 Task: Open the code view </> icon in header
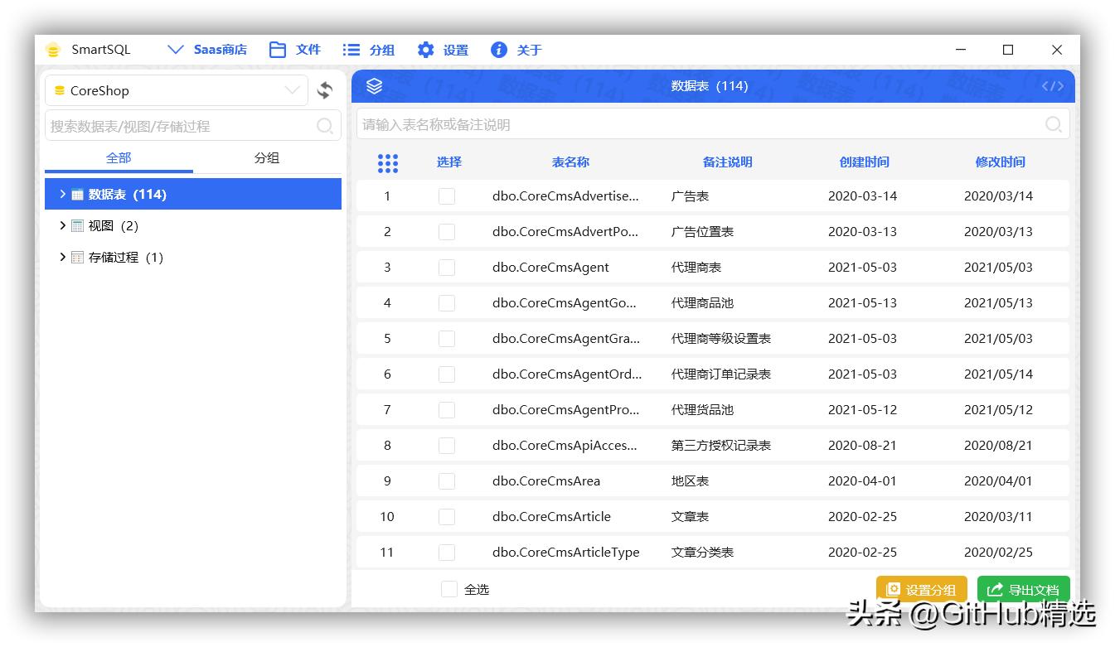click(x=1052, y=85)
